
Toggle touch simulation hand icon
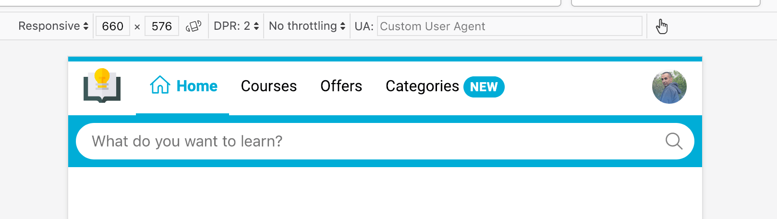click(x=662, y=26)
